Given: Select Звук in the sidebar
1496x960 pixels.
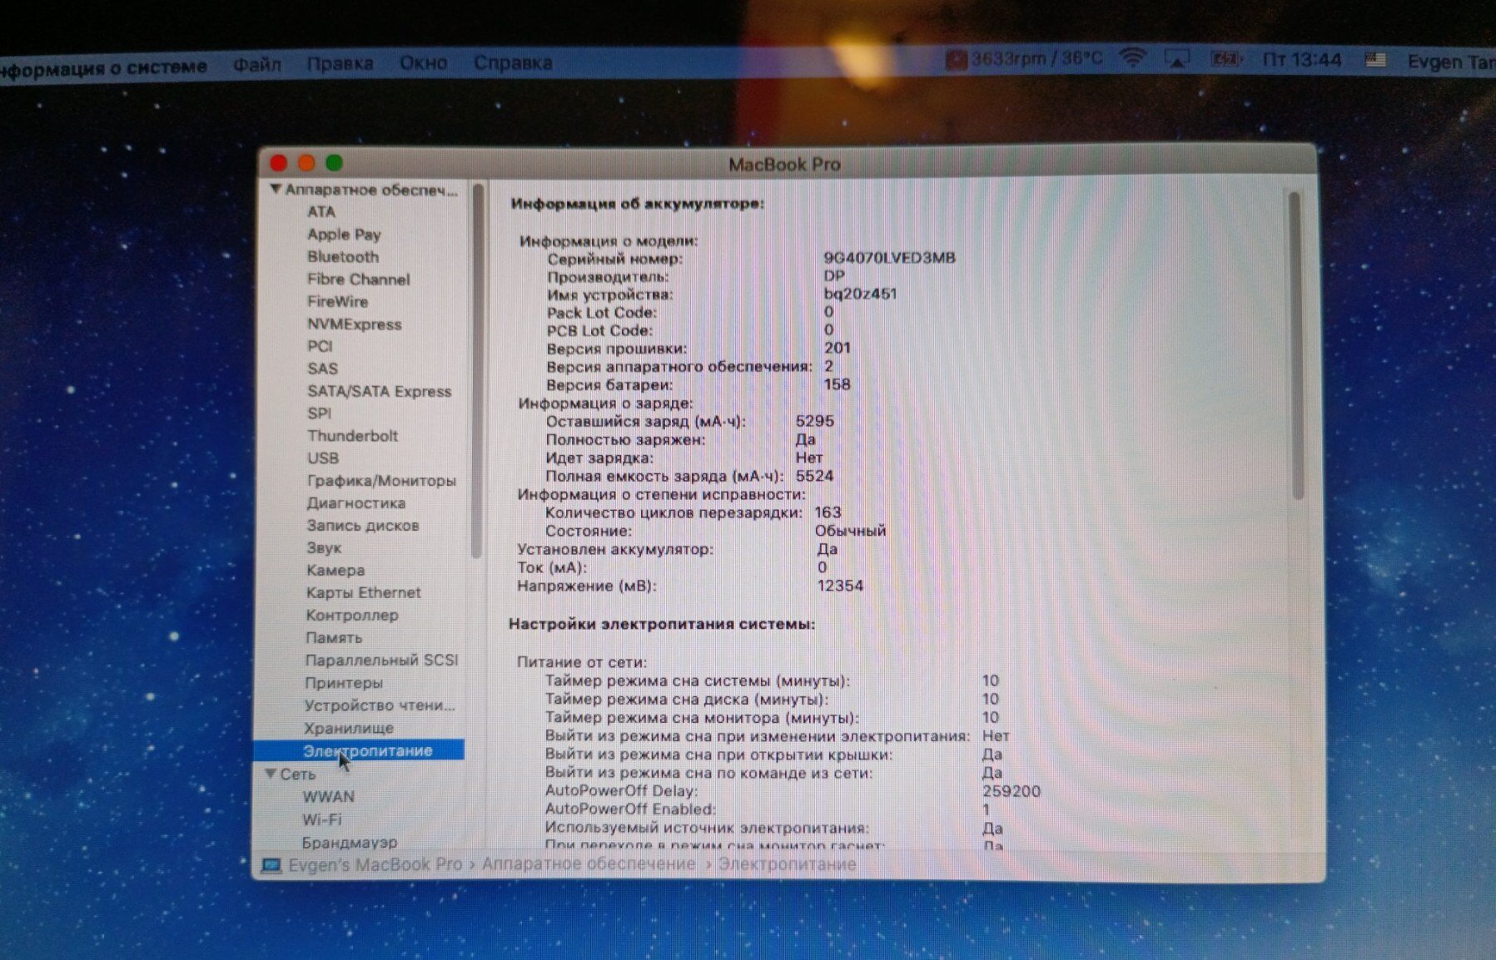Looking at the screenshot, I should tap(323, 548).
